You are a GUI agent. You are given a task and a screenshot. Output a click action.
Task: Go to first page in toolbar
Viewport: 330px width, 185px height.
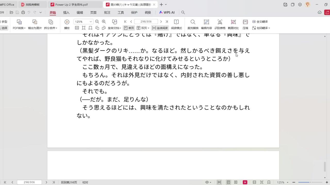click(x=125, y=22)
